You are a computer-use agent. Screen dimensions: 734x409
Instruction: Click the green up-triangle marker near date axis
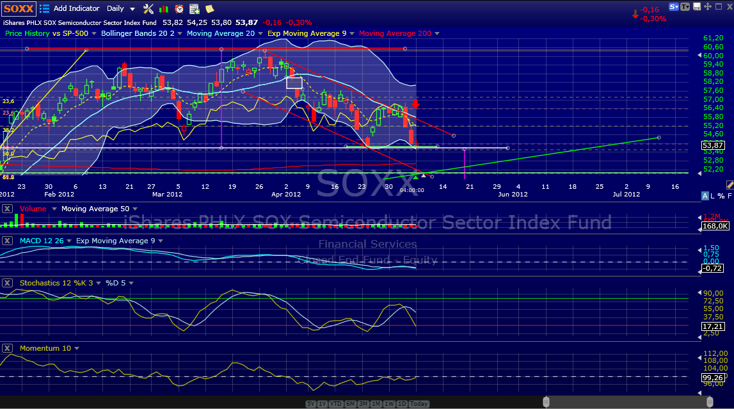[x=416, y=177]
